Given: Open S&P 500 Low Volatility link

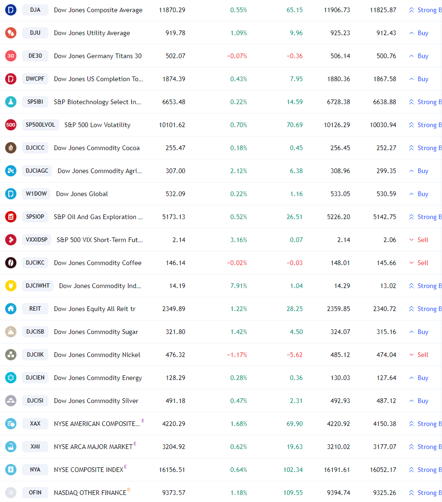Looking at the screenshot, I should tap(98, 125).
